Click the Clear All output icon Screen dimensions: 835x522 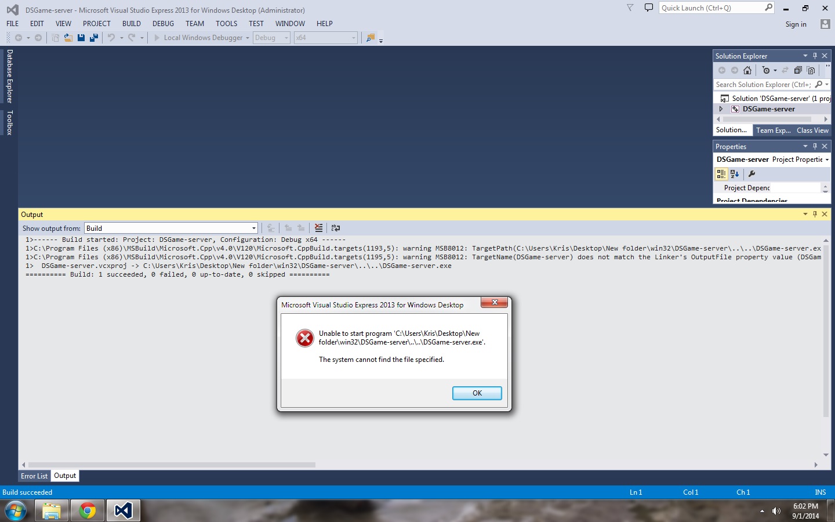click(x=318, y=228)
